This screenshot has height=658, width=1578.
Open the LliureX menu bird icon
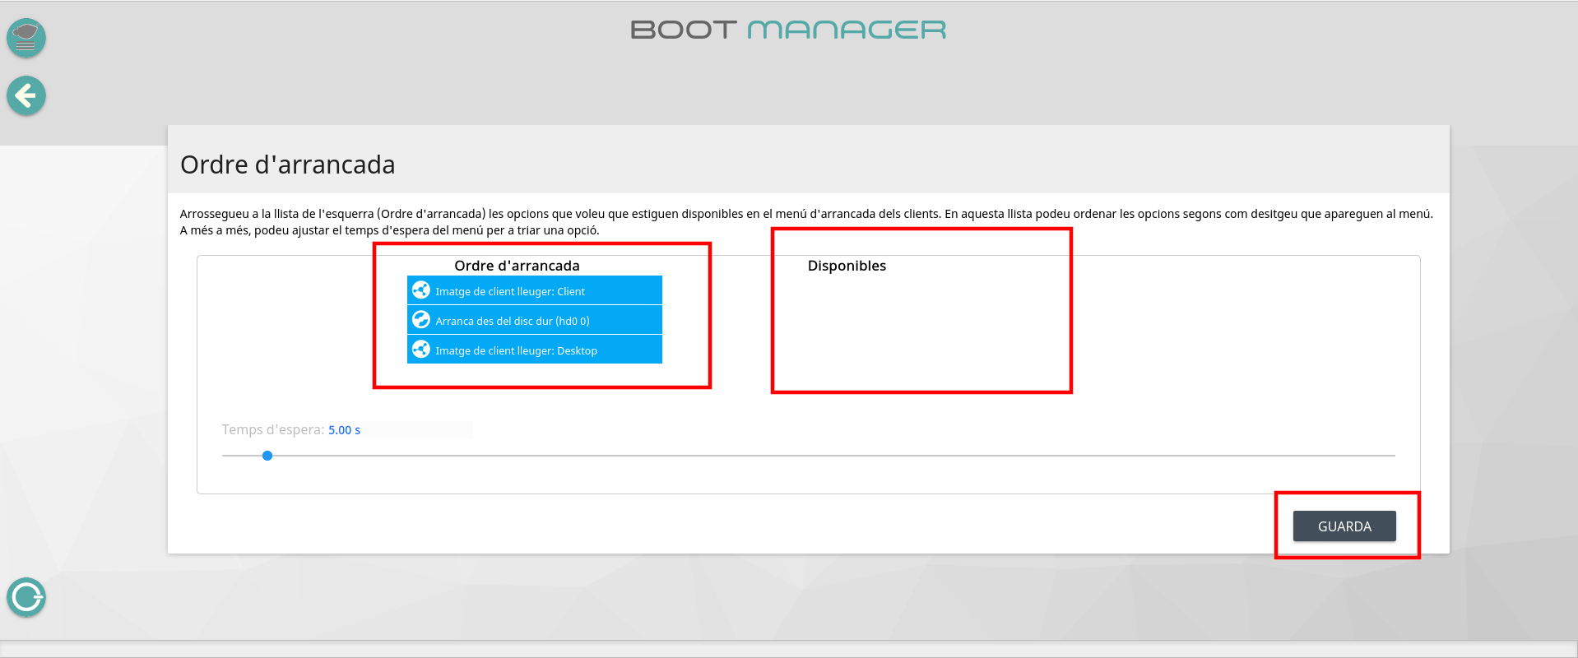(26, 38)
